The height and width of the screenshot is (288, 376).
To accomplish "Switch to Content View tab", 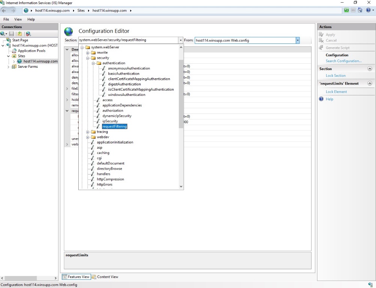I will point(105,277).
